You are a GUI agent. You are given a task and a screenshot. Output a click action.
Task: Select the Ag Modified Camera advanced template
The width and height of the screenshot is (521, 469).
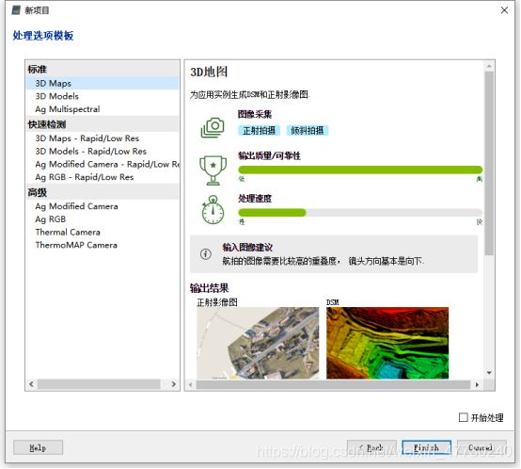[103, 206]
